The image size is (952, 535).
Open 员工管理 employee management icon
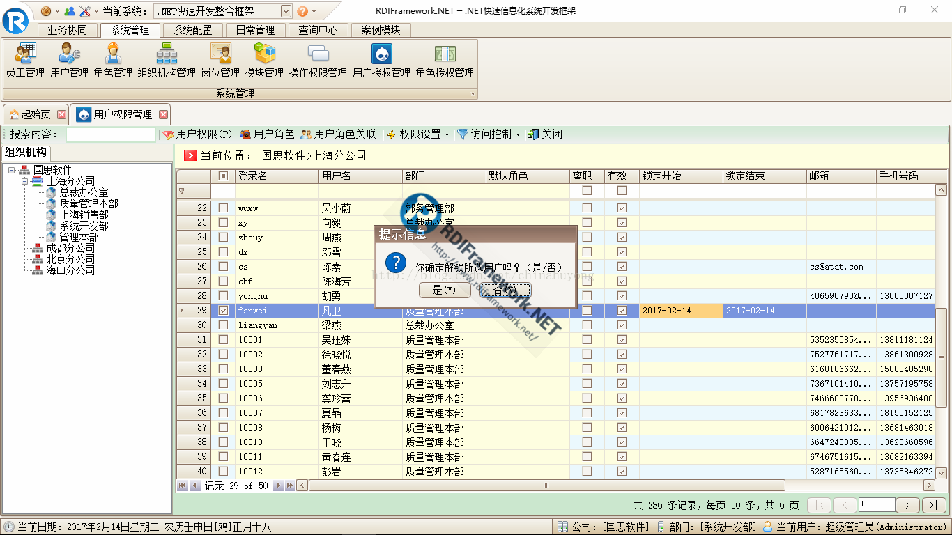pyautogui.click(x=25, y=61)
